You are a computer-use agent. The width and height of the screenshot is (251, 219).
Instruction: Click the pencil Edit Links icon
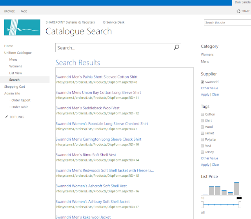pos(6,117)
